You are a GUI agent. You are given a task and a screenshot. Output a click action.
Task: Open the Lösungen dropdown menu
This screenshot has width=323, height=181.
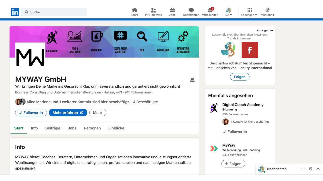249,12
